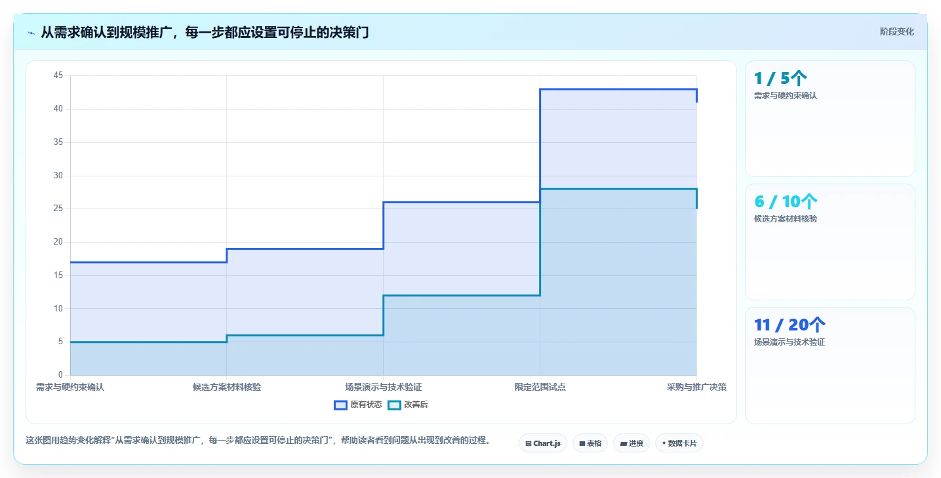This screenshot has width=941, height=478.
Task: Open the Chart.js chip
Action: [543, 443]
